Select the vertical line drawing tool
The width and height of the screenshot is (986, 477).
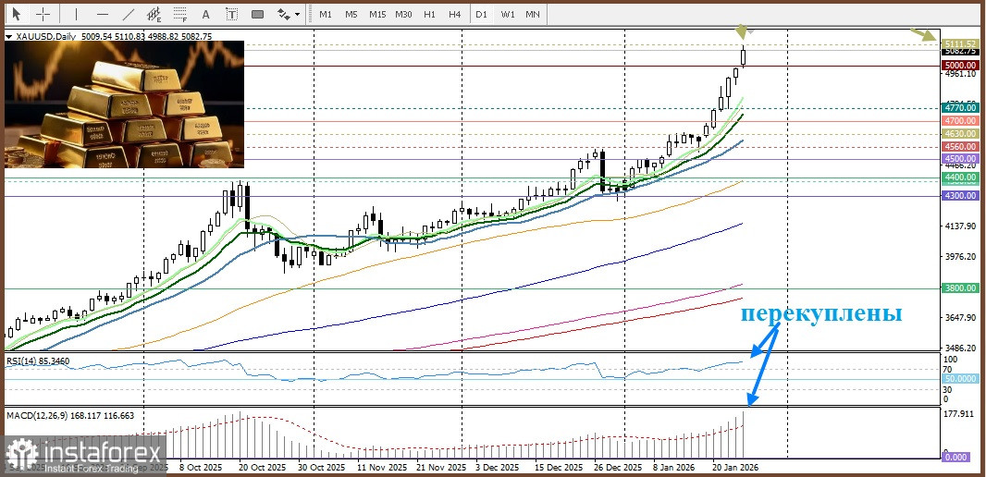click(x=76, y=15)
